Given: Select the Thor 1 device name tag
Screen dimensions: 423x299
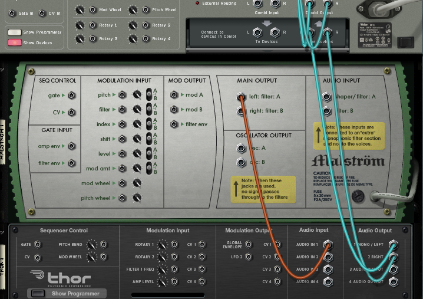Looking at the screenshot, I should coord(3,259).
